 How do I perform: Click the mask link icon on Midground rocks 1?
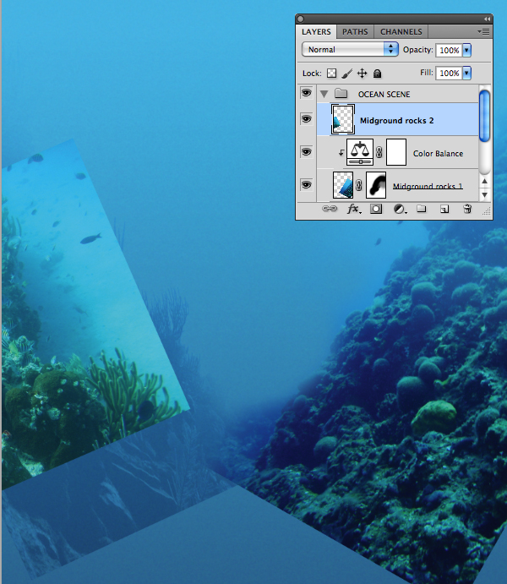point(359,185)
